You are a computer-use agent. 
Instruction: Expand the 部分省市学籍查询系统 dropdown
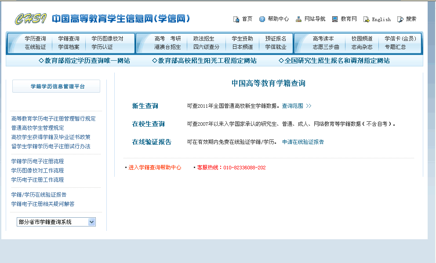pyautogui.click(x=56, y=222)
